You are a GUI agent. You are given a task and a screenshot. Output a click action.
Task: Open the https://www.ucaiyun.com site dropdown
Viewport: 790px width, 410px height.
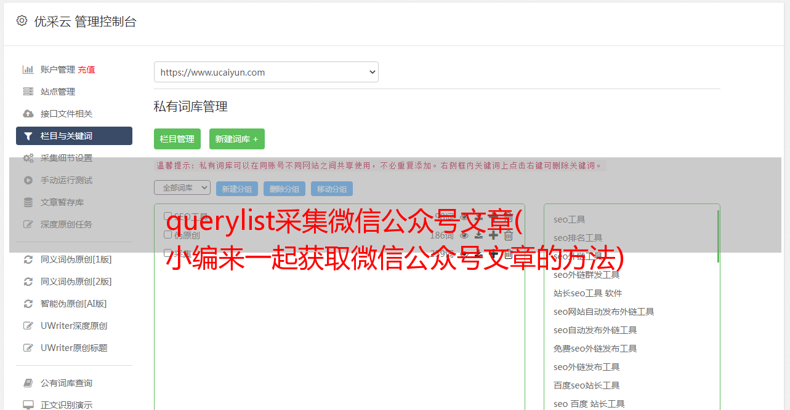[266, 72]
